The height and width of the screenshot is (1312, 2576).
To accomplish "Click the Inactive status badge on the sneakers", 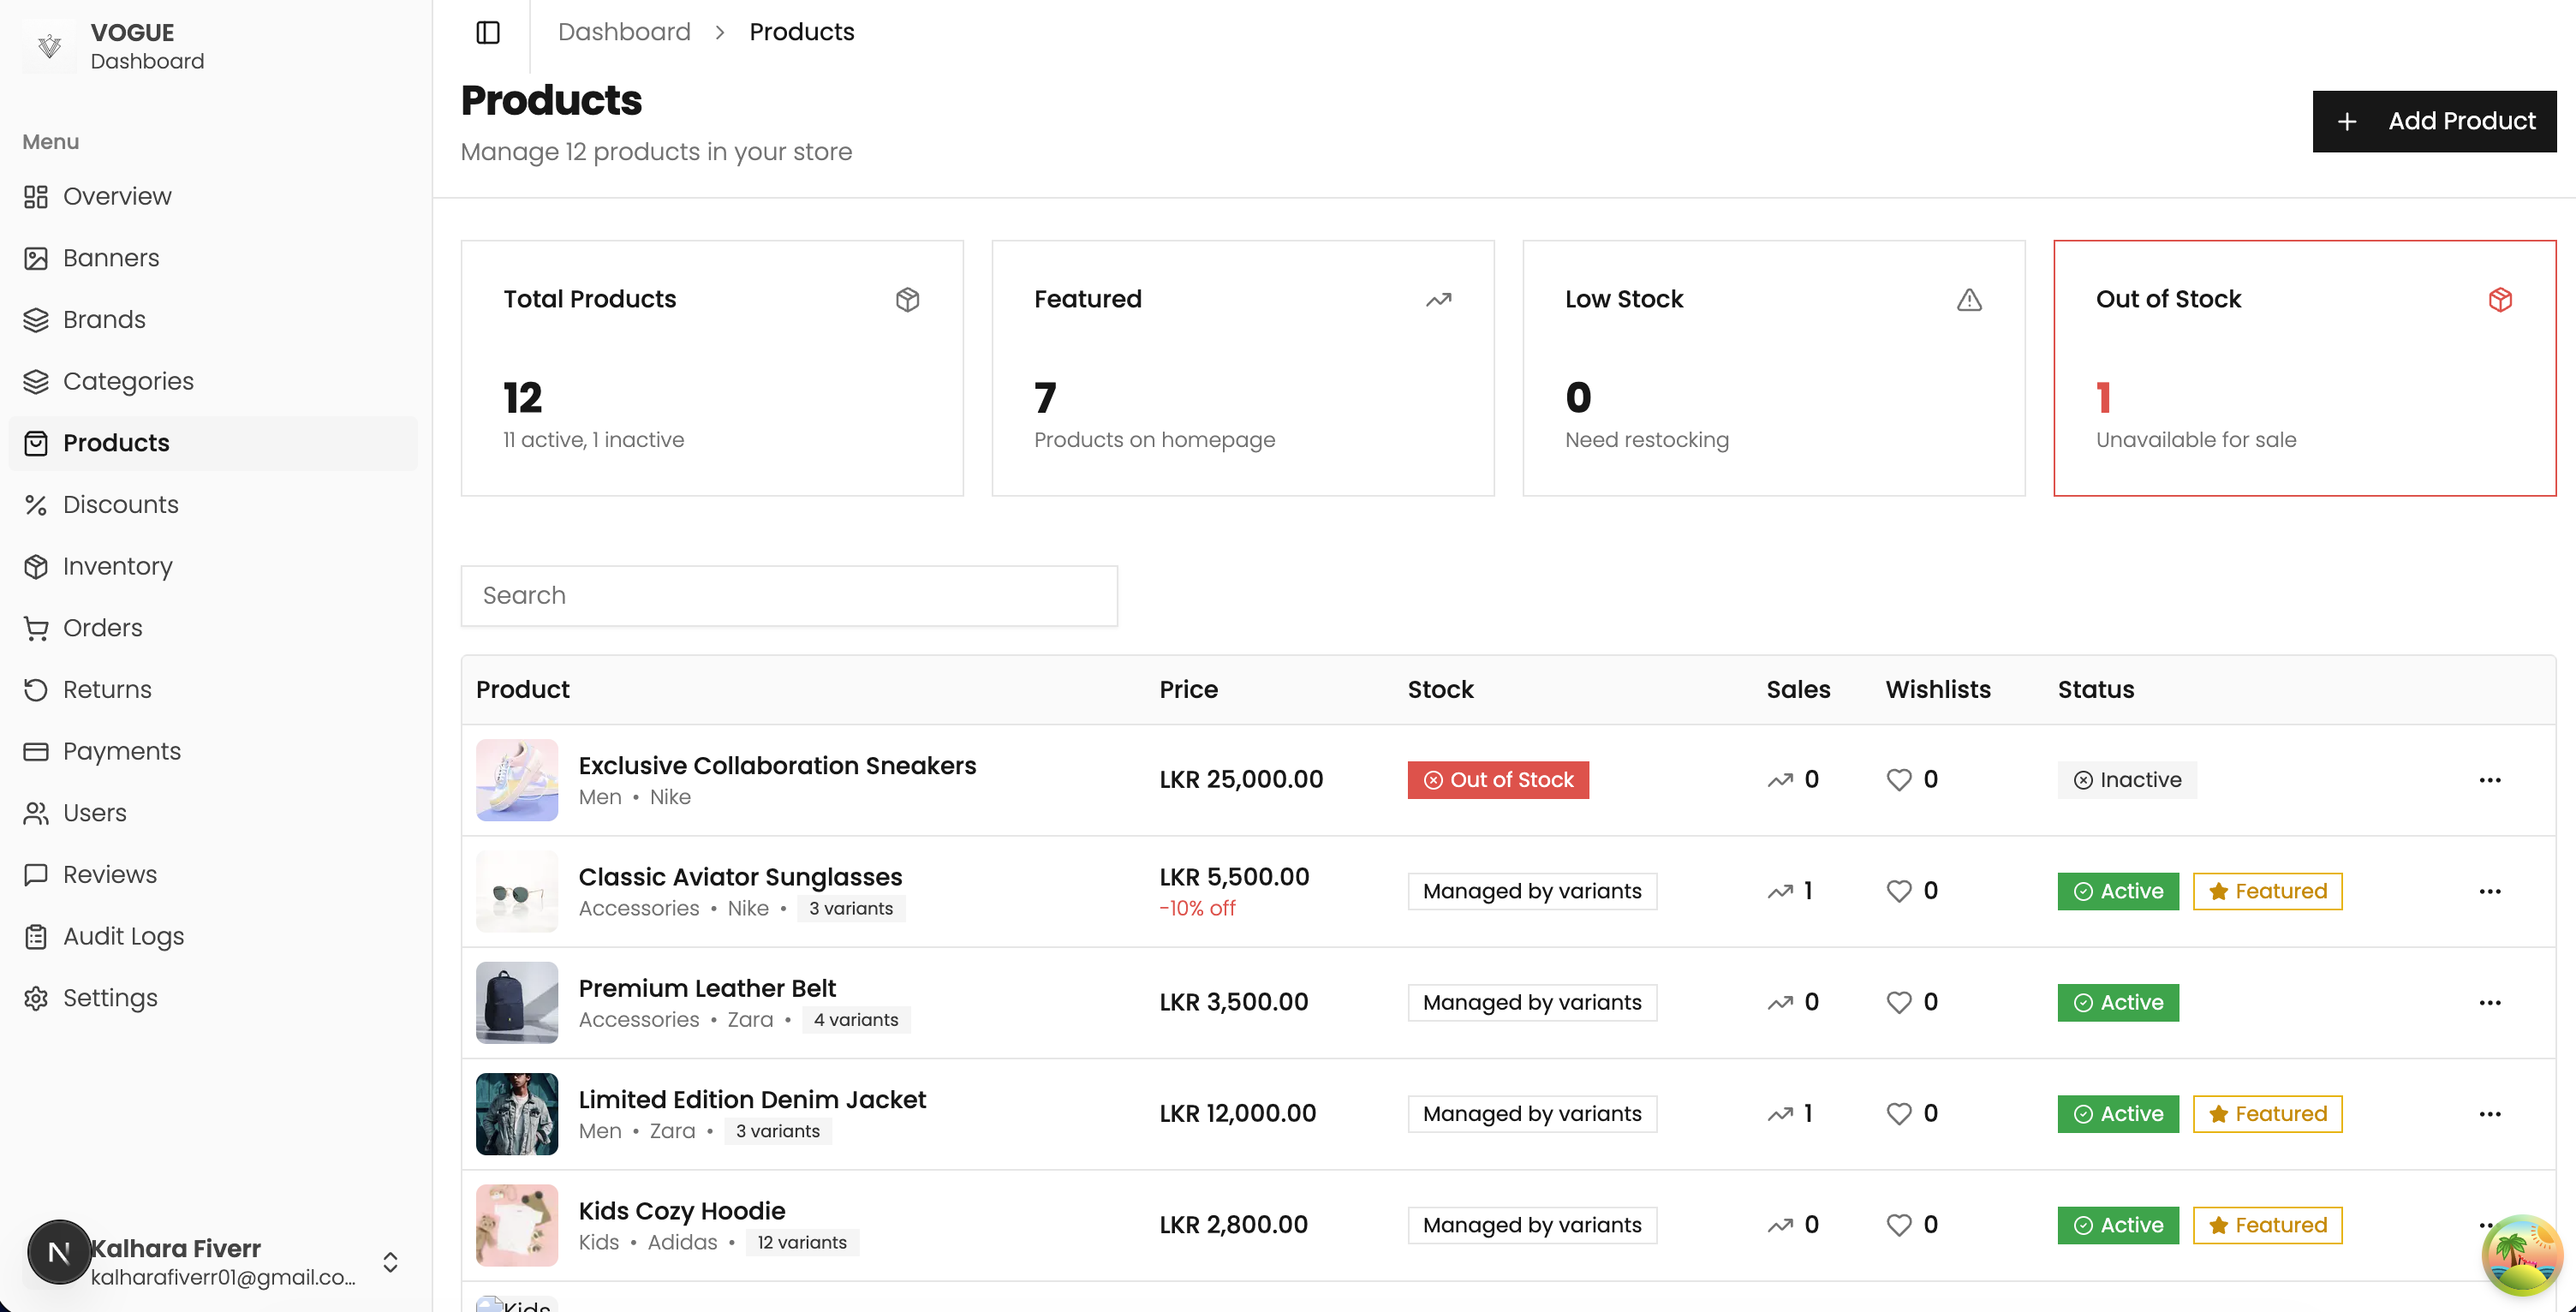I will click(2127, 780).
